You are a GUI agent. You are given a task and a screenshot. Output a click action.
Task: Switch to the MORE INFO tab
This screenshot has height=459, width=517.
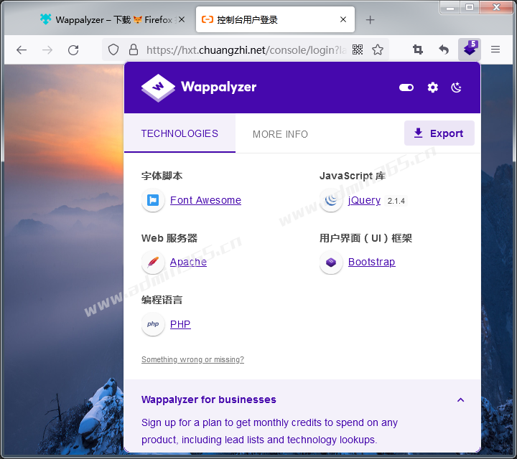280,134
